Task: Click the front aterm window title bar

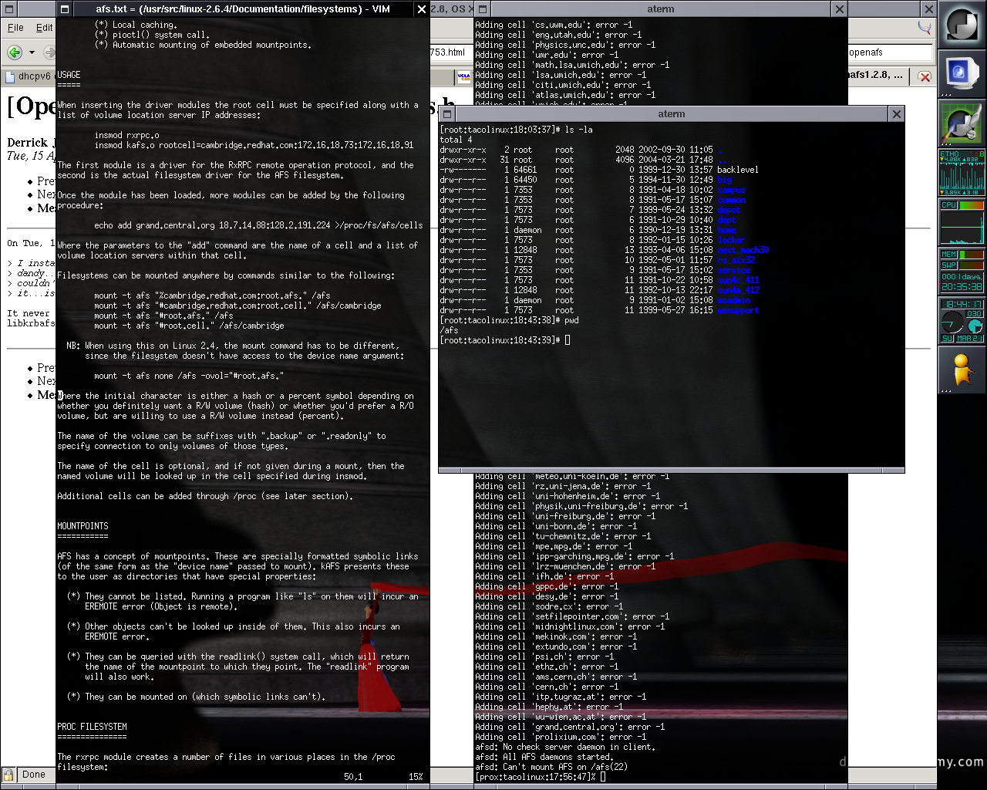Action: tap(671, 114)
